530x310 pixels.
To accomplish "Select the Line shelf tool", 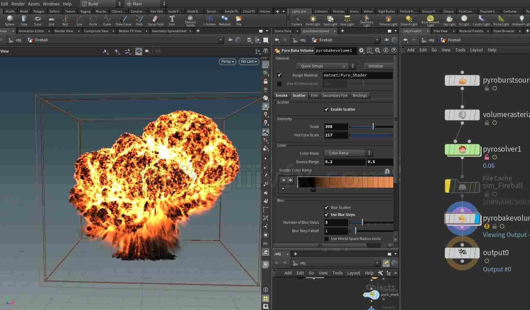I will tap(79, 21).
